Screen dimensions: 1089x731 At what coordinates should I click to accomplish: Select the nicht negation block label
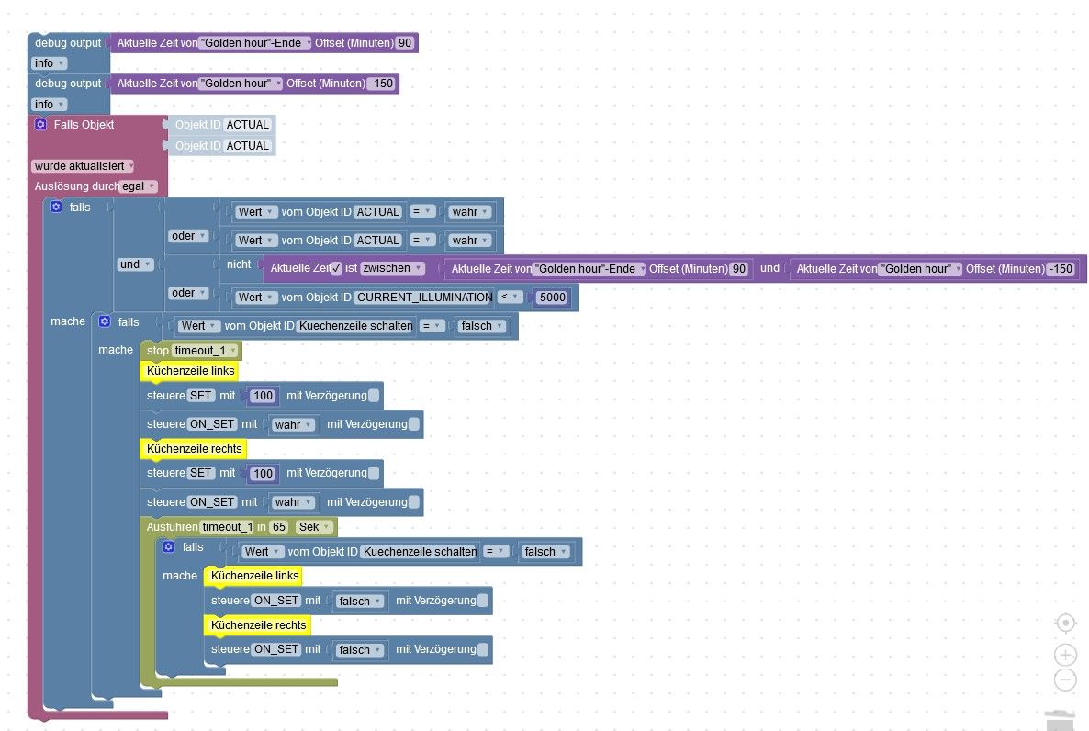[x=239, y=264]
